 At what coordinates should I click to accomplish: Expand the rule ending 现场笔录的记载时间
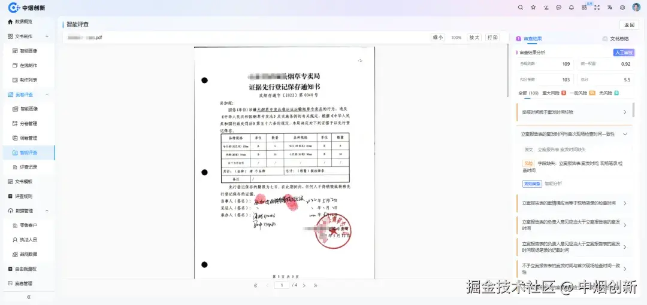coord(574,247)
